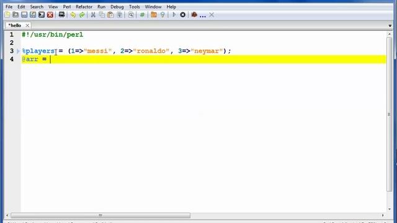Click the vertical scrollbar thumb

[x=390, y=114]
